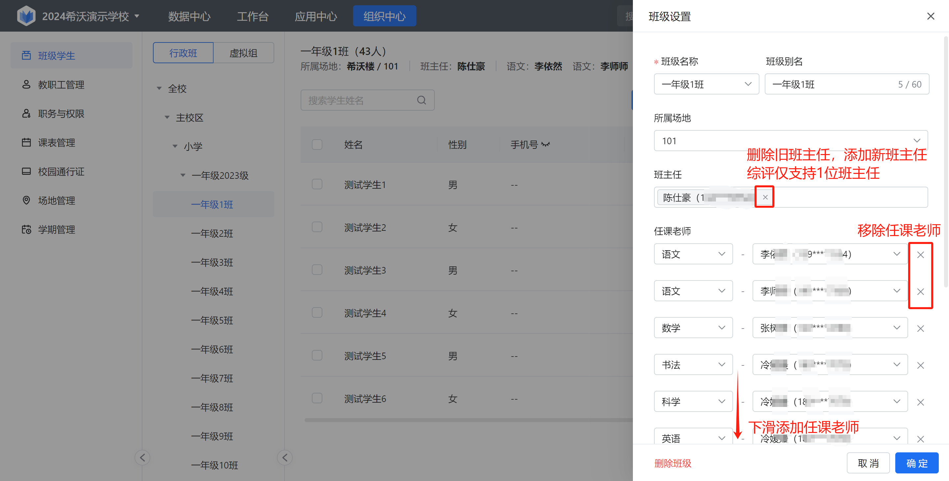
Task: Check the box for 测试学生1
Action: tap(317, 184)
